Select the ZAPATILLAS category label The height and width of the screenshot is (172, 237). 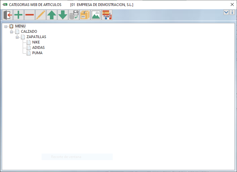(36, 37)
